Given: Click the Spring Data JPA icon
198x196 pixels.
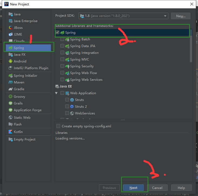Looking at the screenshot, I should 67,46.
